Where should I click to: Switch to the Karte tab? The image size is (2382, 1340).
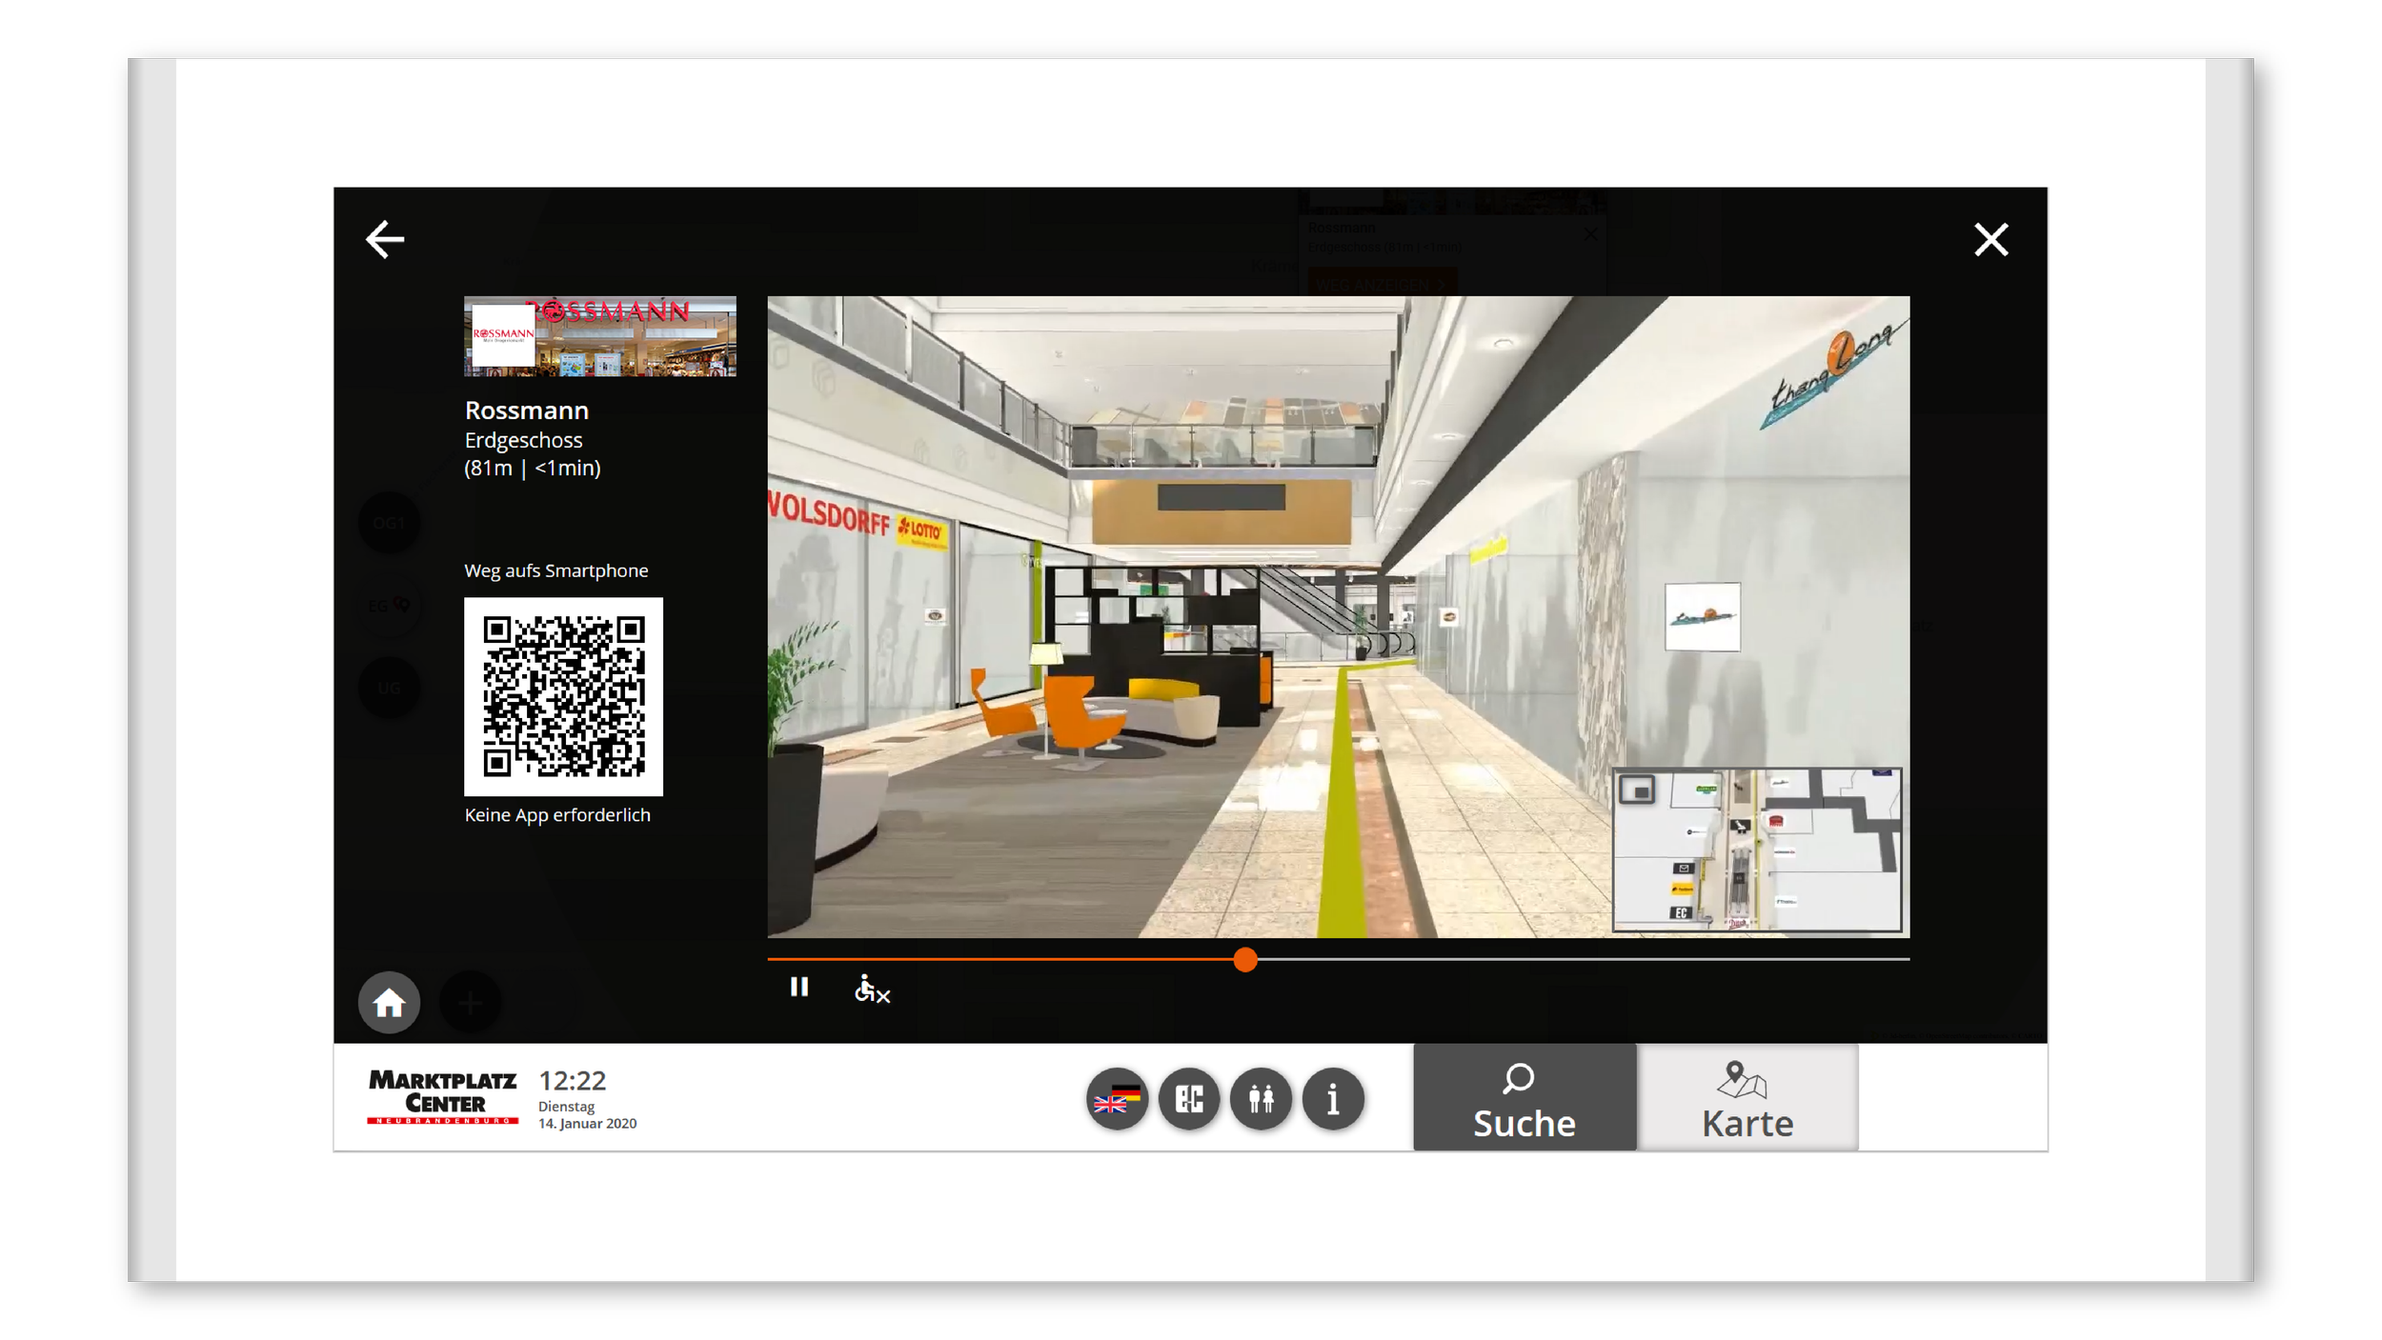click(1747, 1098)
